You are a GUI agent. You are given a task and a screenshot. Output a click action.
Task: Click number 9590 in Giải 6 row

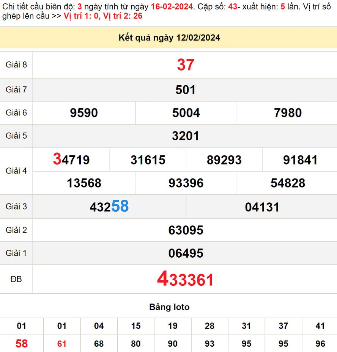tap(84, 113)
